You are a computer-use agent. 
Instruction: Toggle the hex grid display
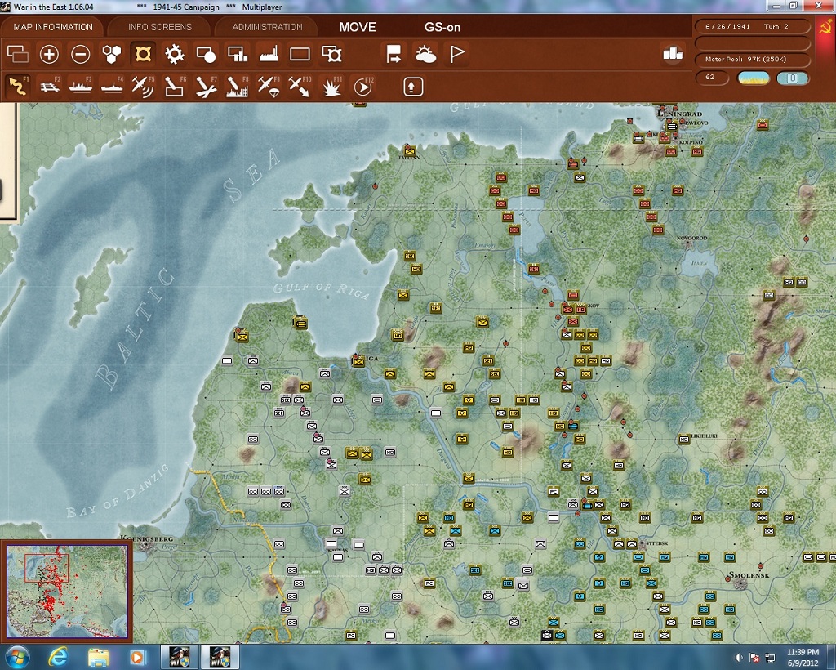(x=111, y=54)
